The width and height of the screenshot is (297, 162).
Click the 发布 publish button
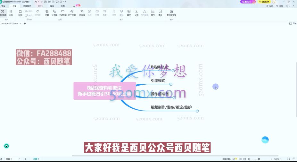[269, 6]
